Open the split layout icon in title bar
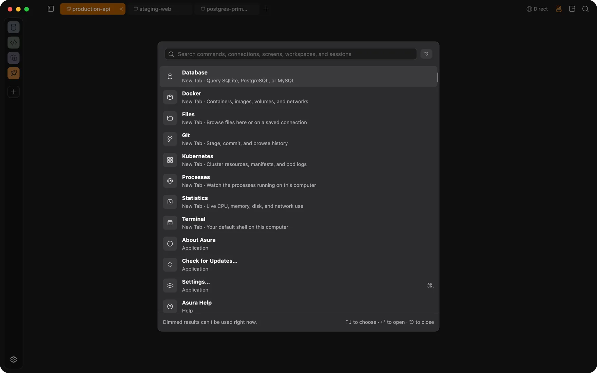597x373 pixels. click(572, 9)
